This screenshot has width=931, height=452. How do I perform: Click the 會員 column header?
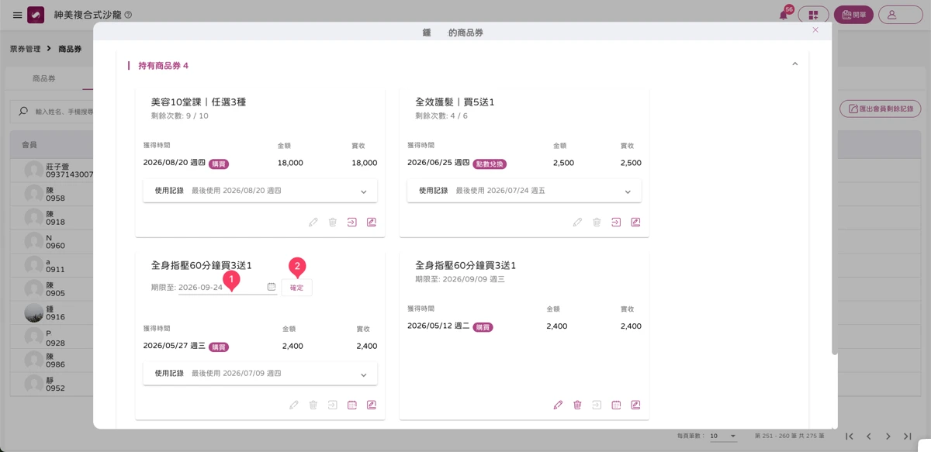(x=29, y=145)
